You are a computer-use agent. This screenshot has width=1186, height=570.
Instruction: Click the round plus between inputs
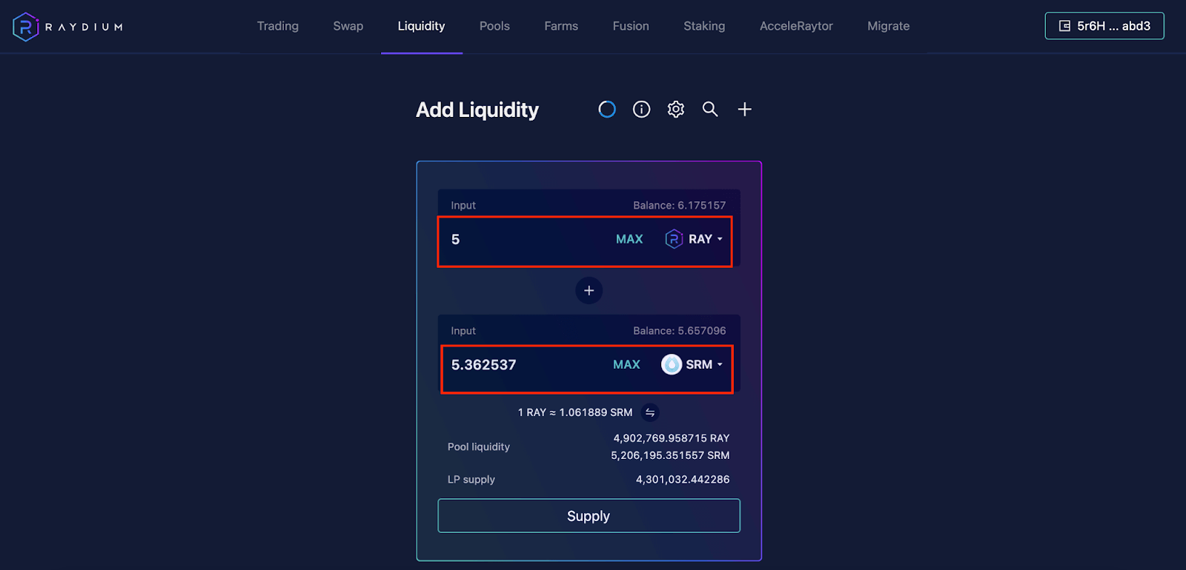[589, 290]
